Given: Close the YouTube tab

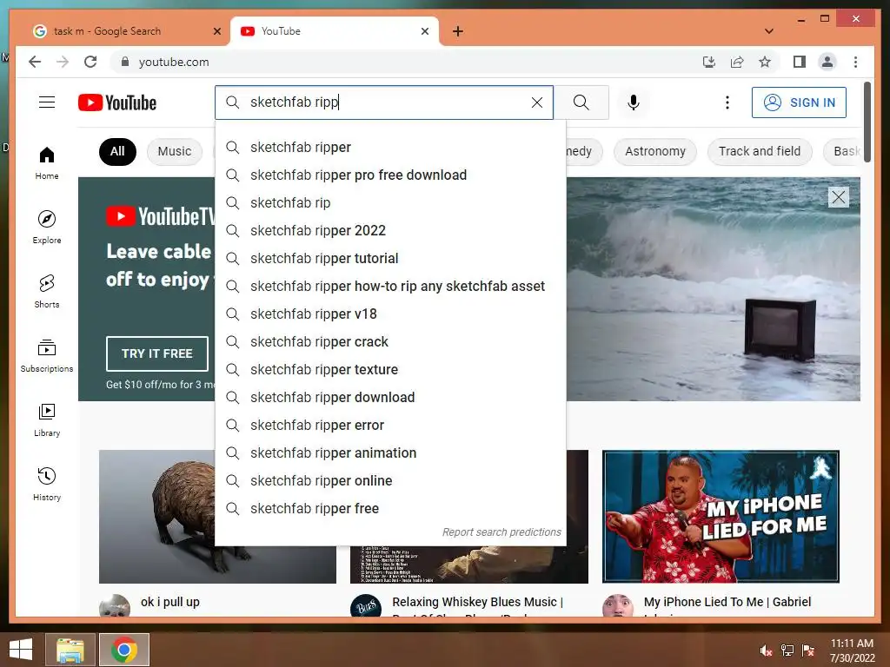Looking at the screenshot, I should (424, 31).
